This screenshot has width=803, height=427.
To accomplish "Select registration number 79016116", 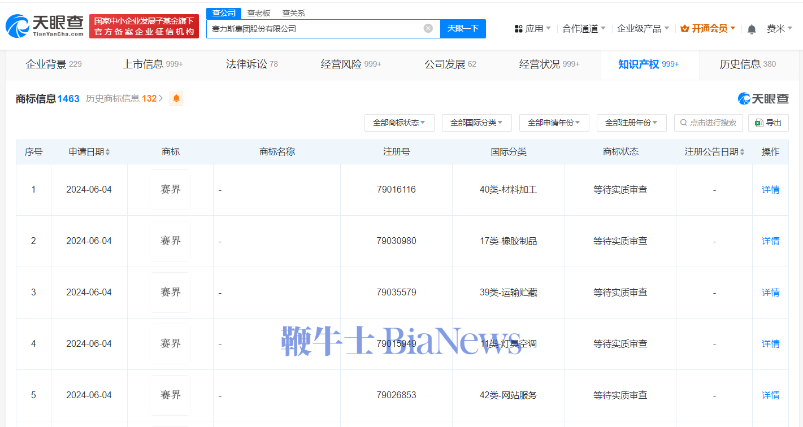I will (396, 190).
